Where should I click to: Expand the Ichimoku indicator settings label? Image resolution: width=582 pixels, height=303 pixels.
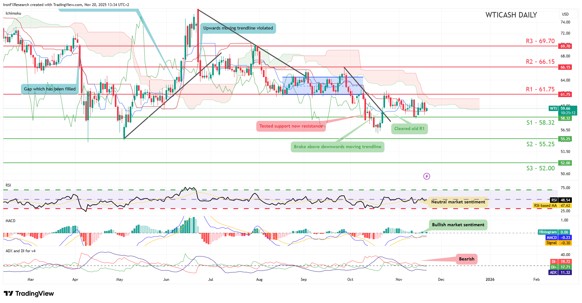(x=13, y=13)
